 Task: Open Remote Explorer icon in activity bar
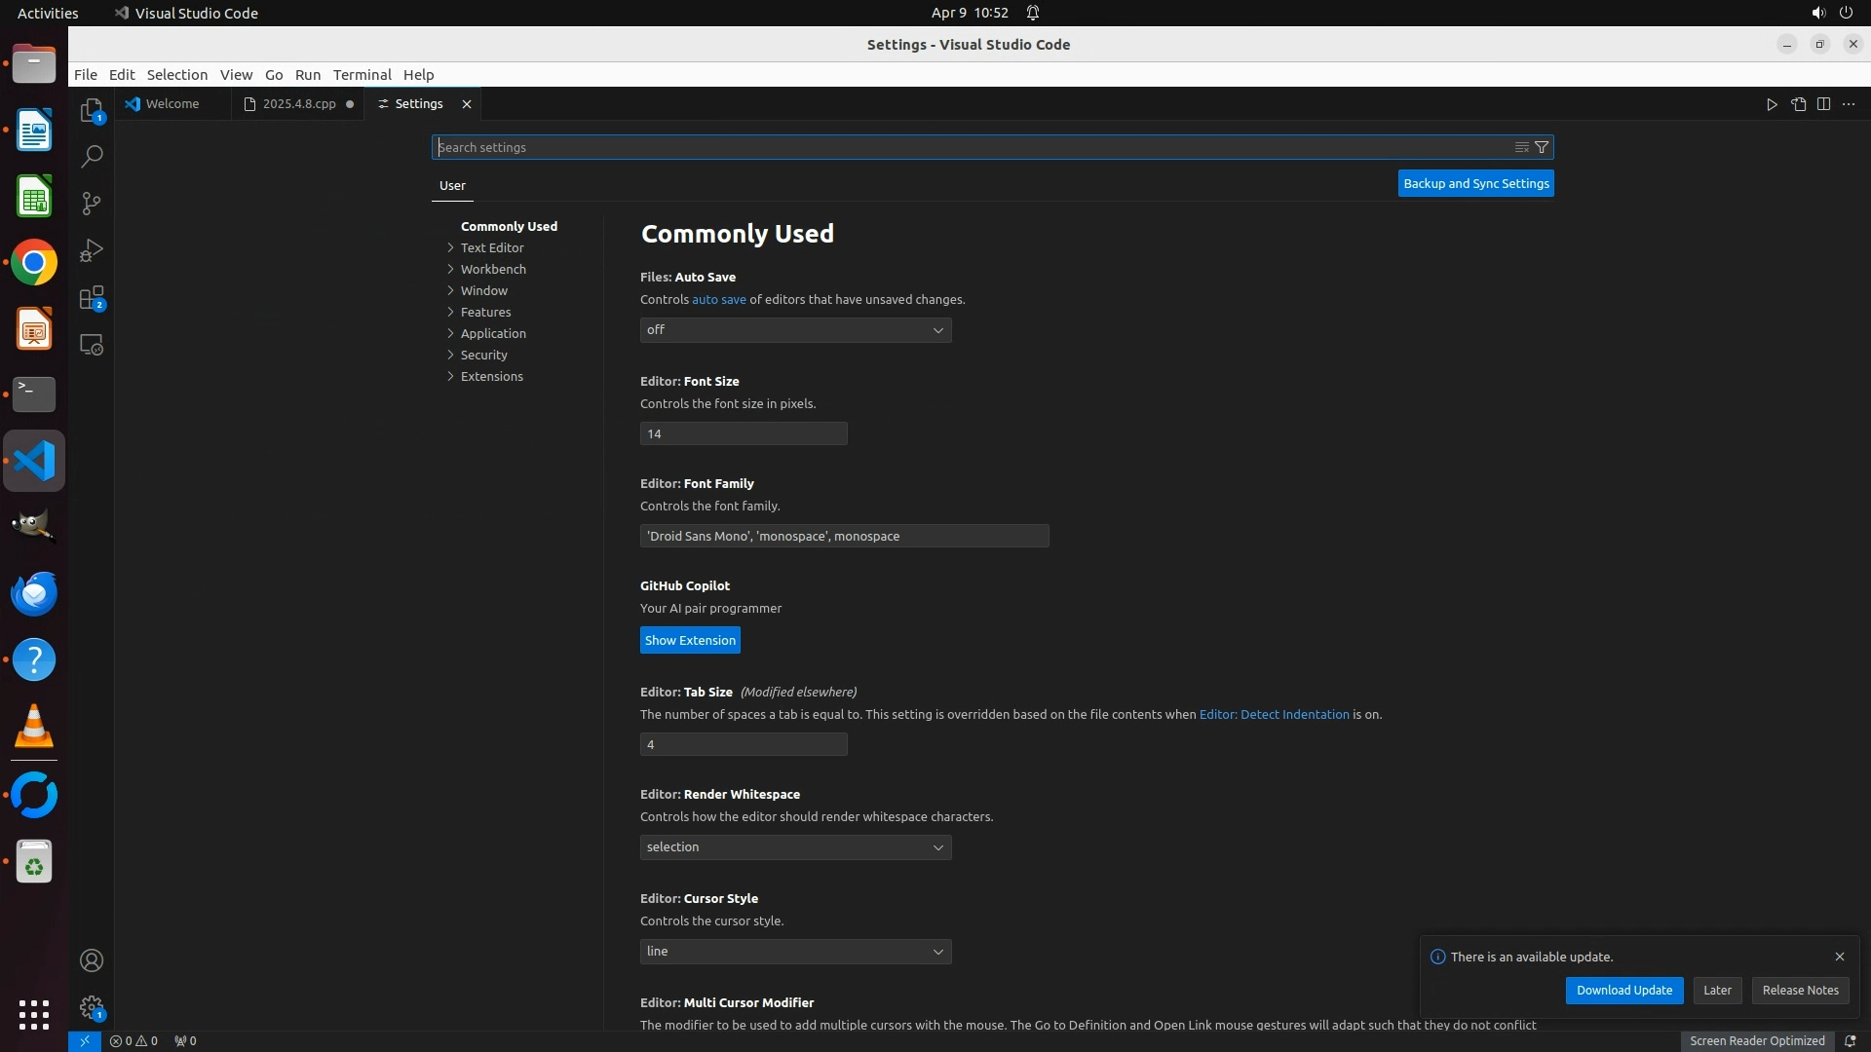pos(91,345)
